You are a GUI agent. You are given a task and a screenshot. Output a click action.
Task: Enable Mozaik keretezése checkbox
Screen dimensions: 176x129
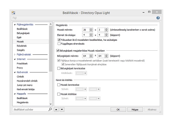click(59, 85)
